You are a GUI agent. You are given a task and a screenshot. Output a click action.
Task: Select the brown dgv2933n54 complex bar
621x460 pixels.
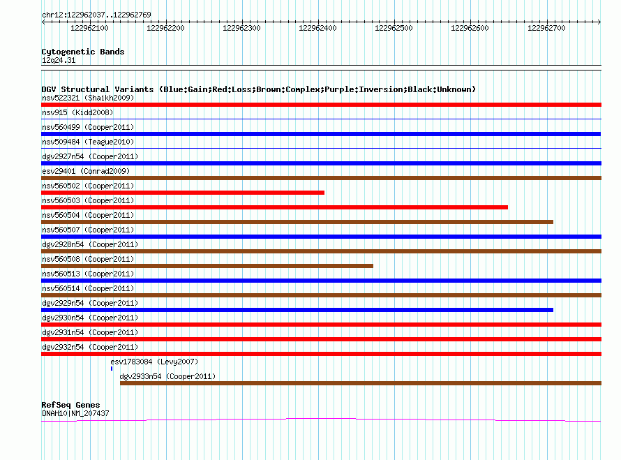point(361,383)
